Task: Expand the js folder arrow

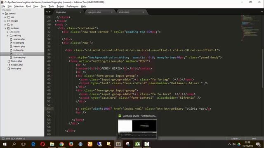Action: tap(5, 25)
